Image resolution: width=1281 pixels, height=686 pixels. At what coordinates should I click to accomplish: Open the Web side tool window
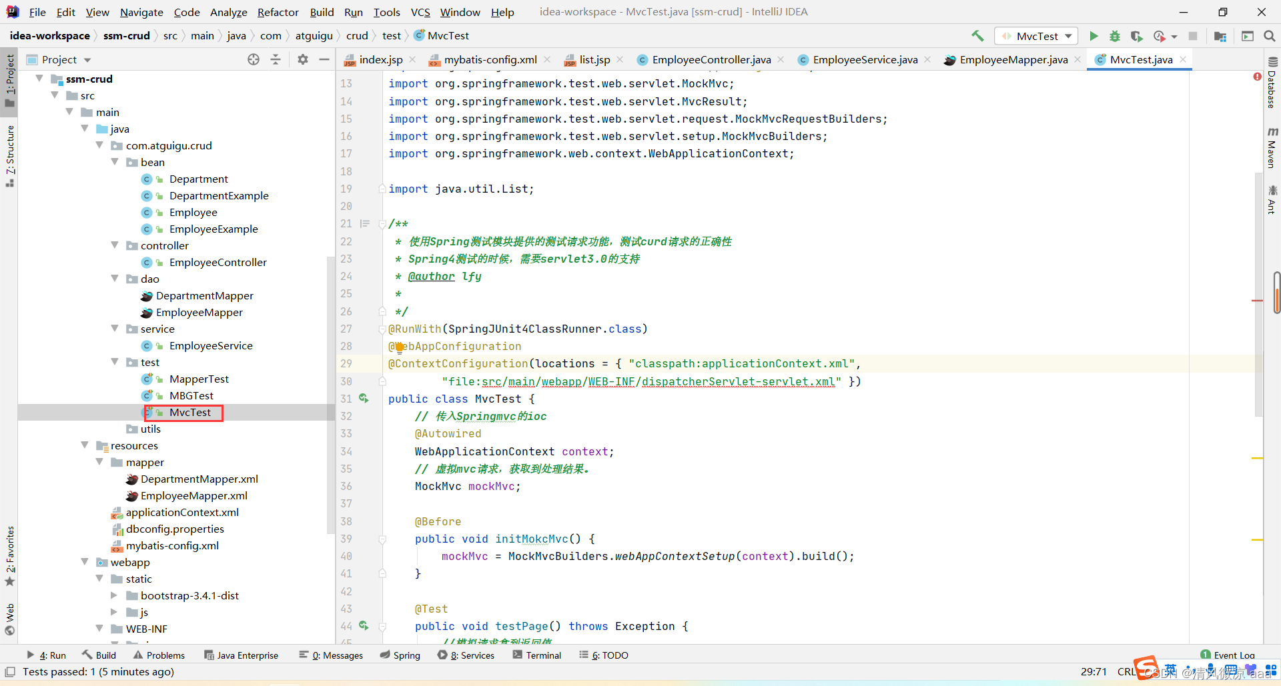point(10,619)
